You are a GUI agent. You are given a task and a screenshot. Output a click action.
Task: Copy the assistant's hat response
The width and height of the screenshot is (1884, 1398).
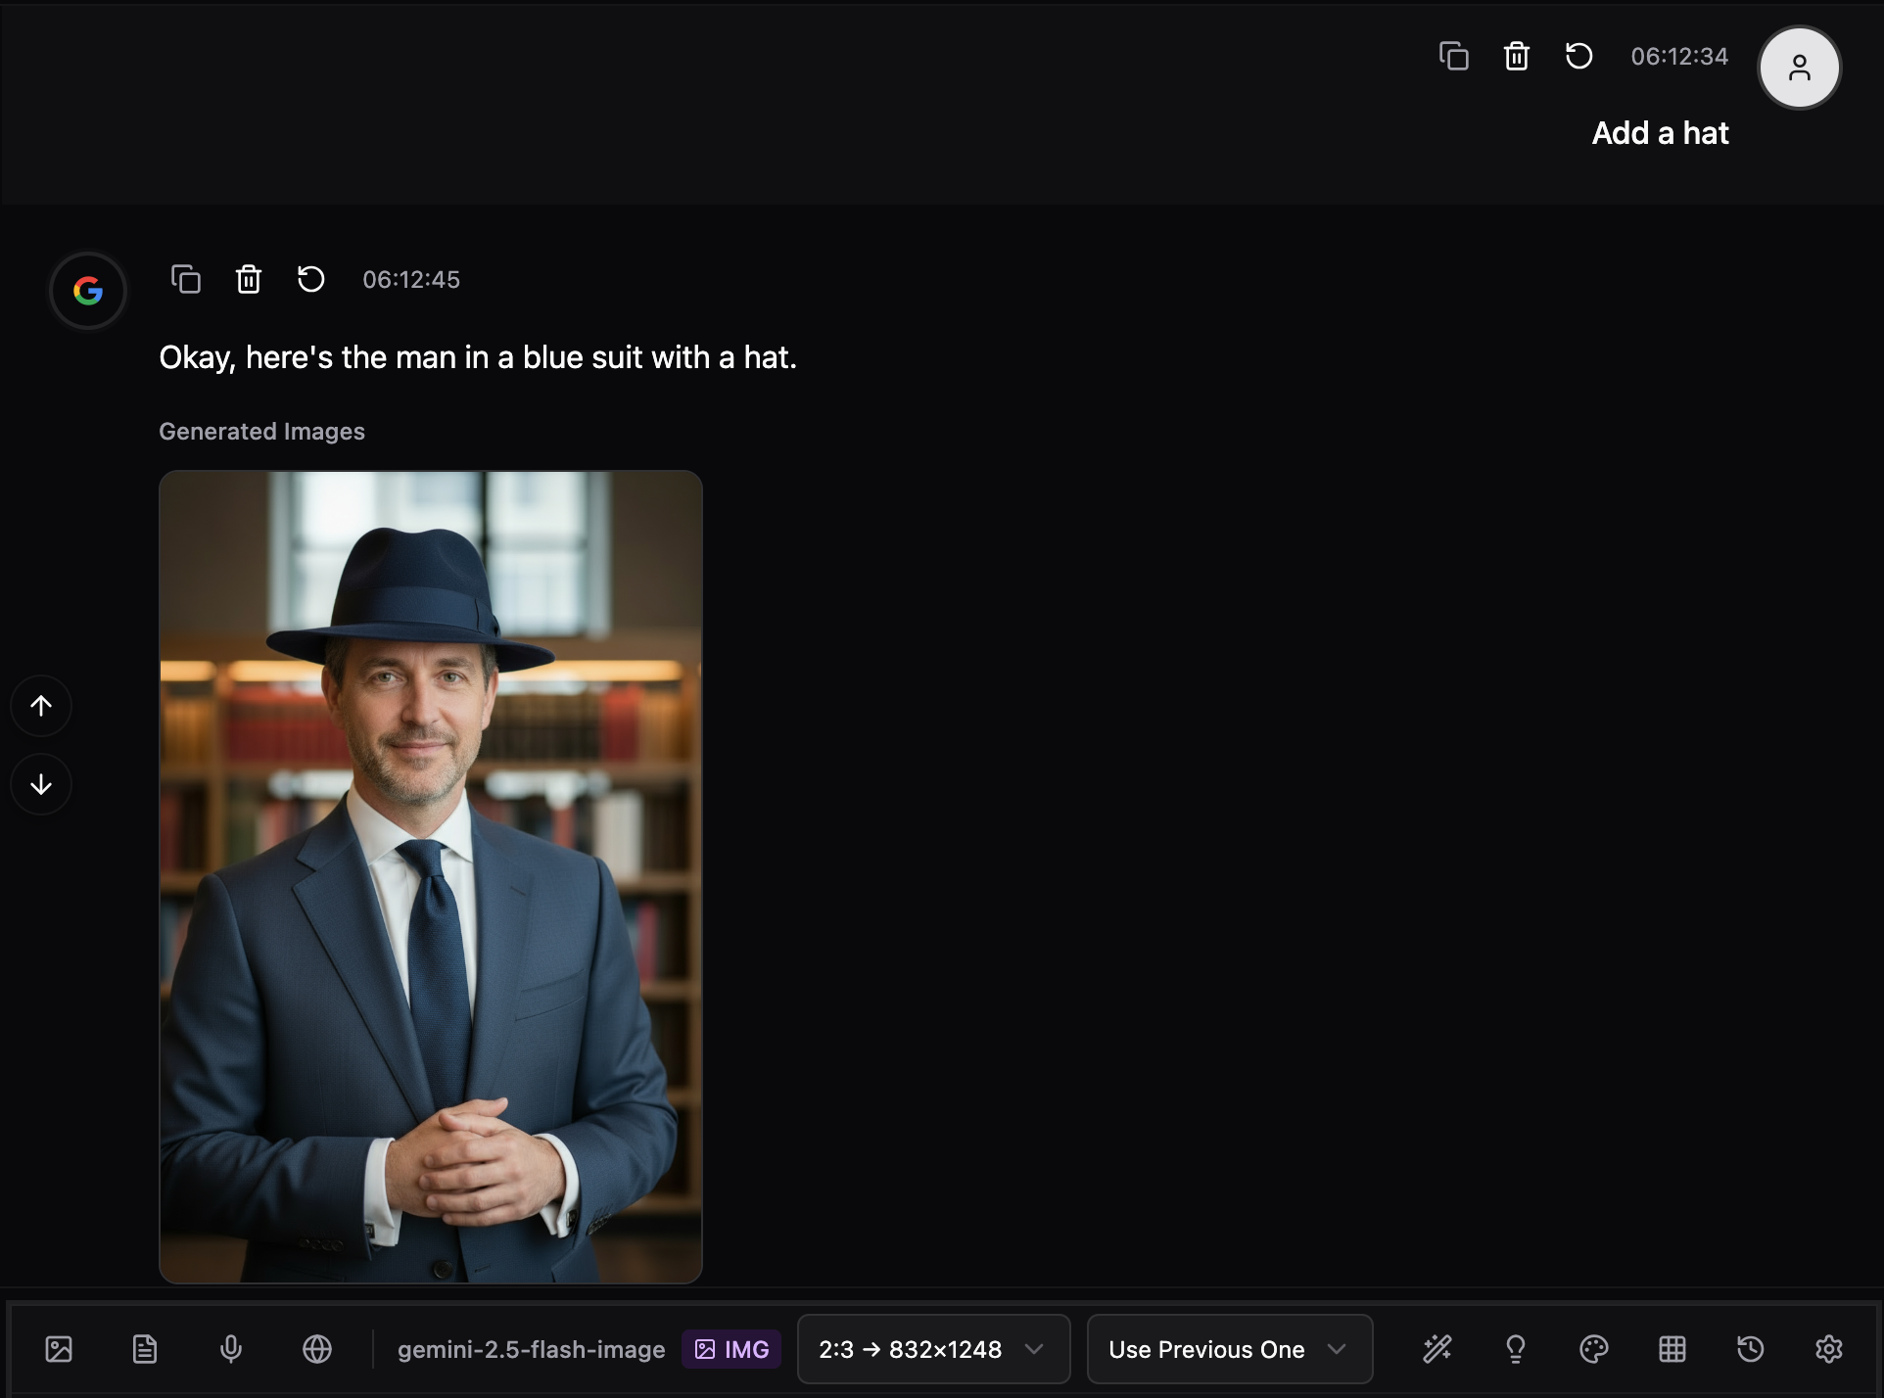pos(186,280)
